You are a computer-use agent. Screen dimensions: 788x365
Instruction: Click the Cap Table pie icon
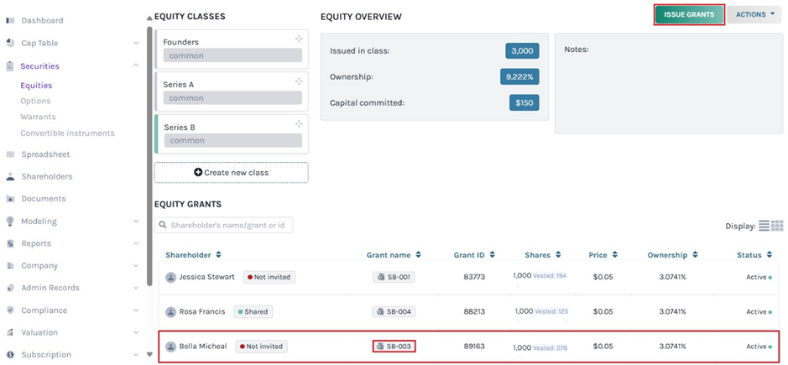(x=10, y=43)
